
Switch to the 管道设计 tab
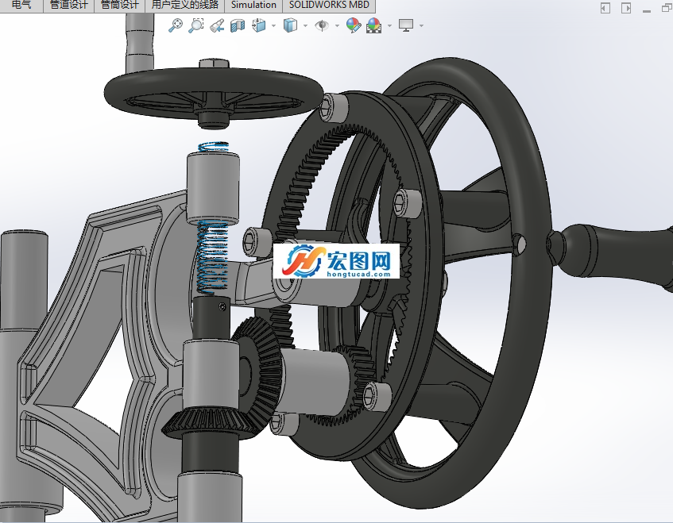tap(68, 5)
